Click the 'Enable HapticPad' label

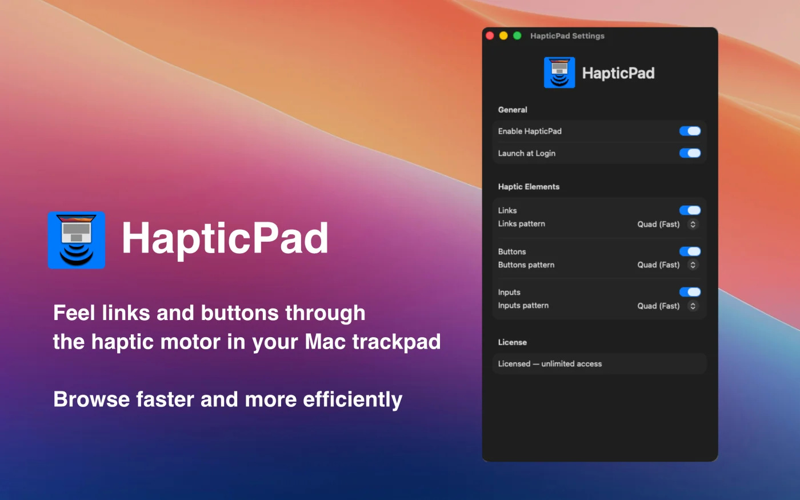(x=530, y=131)
